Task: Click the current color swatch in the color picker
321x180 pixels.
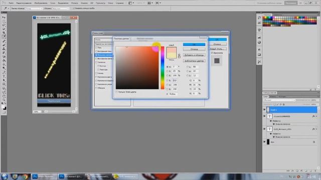Action: pos(172,55)
